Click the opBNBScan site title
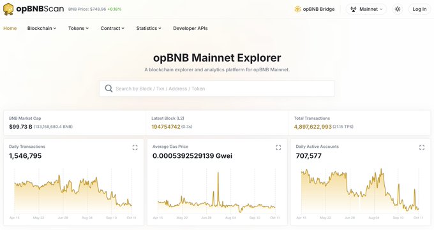This screenshot has width=434, height=230. tap(40, 9)
